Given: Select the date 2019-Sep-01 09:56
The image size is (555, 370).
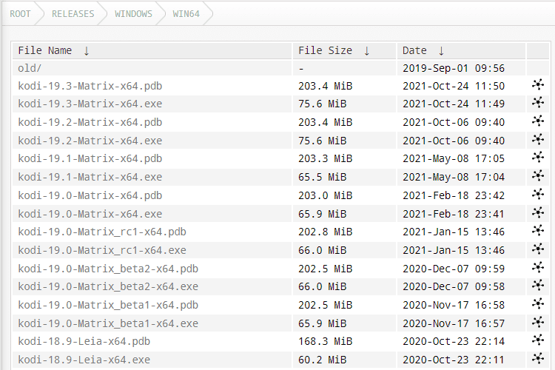Looking at the screenshot, I should coord(454,68).
